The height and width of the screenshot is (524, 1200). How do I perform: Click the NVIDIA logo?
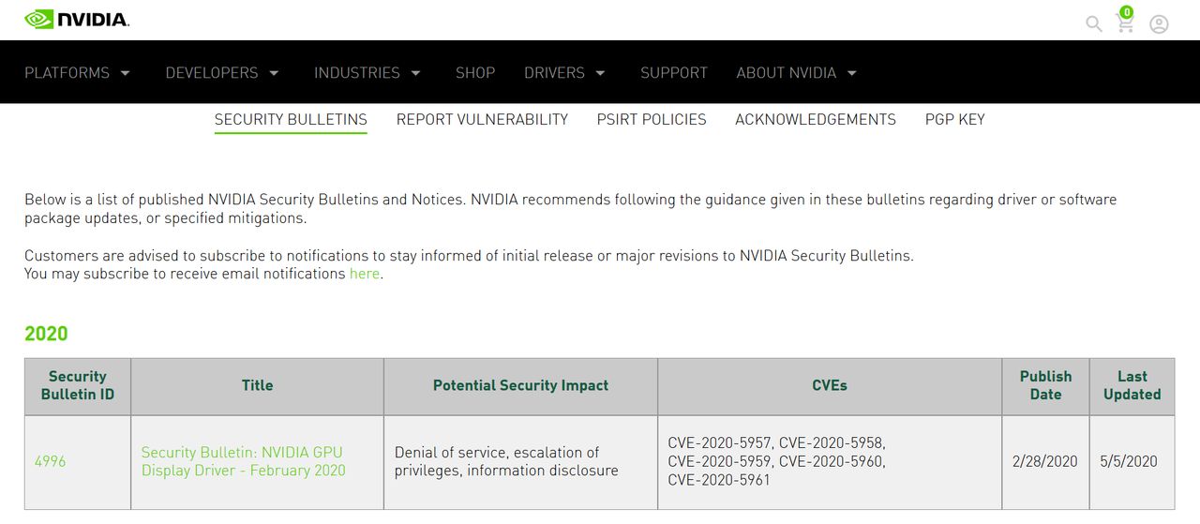pyautogui.click(x=77, y=19)
